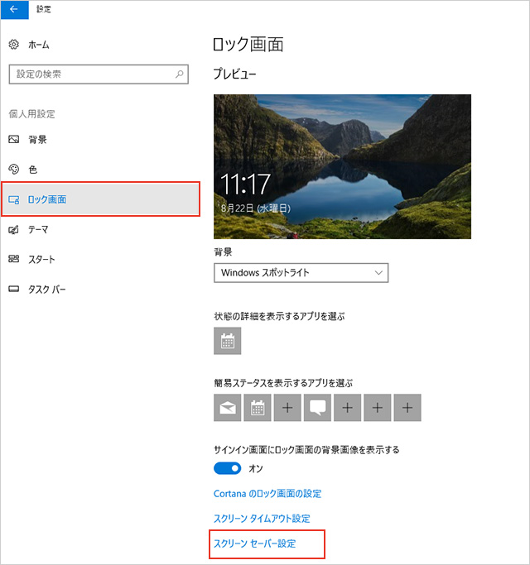Screen dimensions: 530x565
Task: Open the 背景 settings page
Action: 37,140
